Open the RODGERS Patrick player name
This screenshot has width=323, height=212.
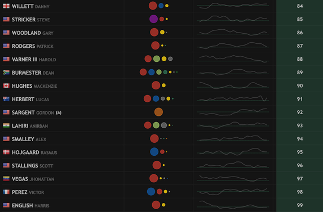[33, 46]
